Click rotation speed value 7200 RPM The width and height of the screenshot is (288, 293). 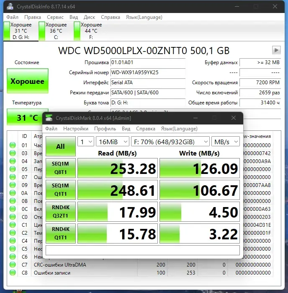tap(260, 83)
